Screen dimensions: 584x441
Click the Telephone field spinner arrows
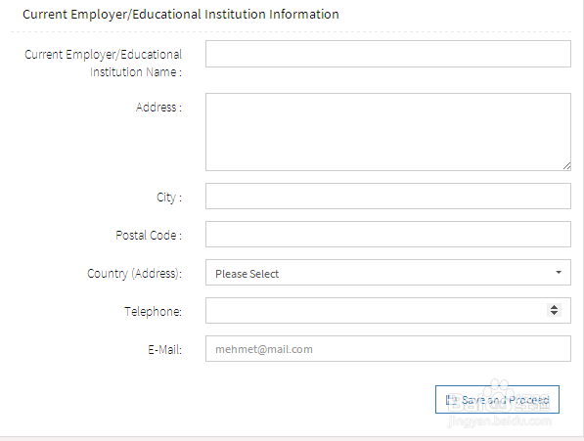point(555,310)
